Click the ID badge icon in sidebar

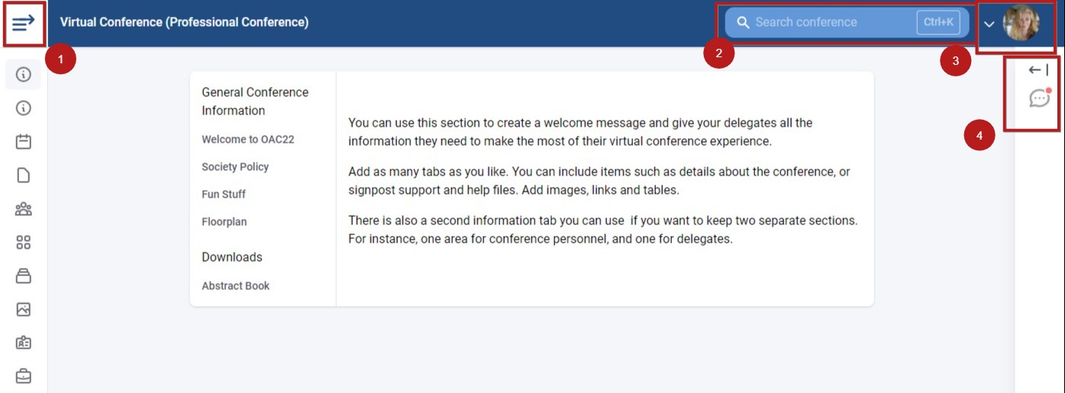[x=24, y=343]
